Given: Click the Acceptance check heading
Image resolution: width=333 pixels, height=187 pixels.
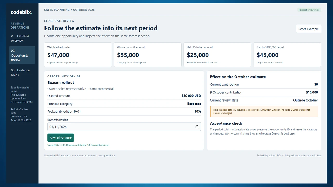Looking at the screenshot, I should (x=226, y=123).
